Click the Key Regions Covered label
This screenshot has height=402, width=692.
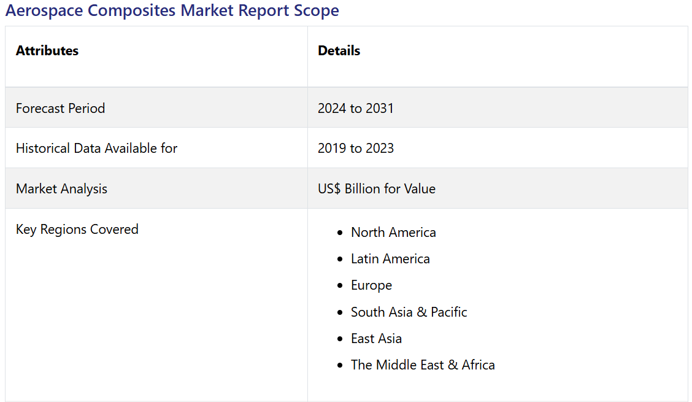(x=77, y=230)
